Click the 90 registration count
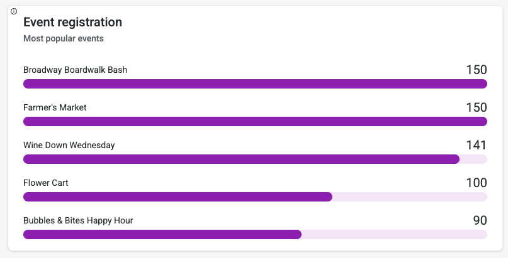The width and height of the screenshot is (508, 258). tap(480, 220)
